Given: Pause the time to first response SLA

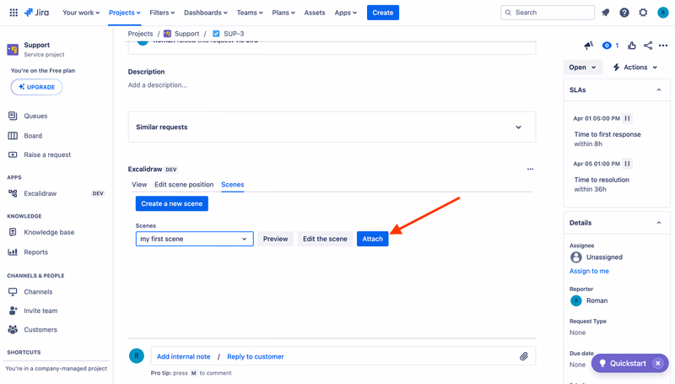Looking at the screenshot, I should 627,118.
